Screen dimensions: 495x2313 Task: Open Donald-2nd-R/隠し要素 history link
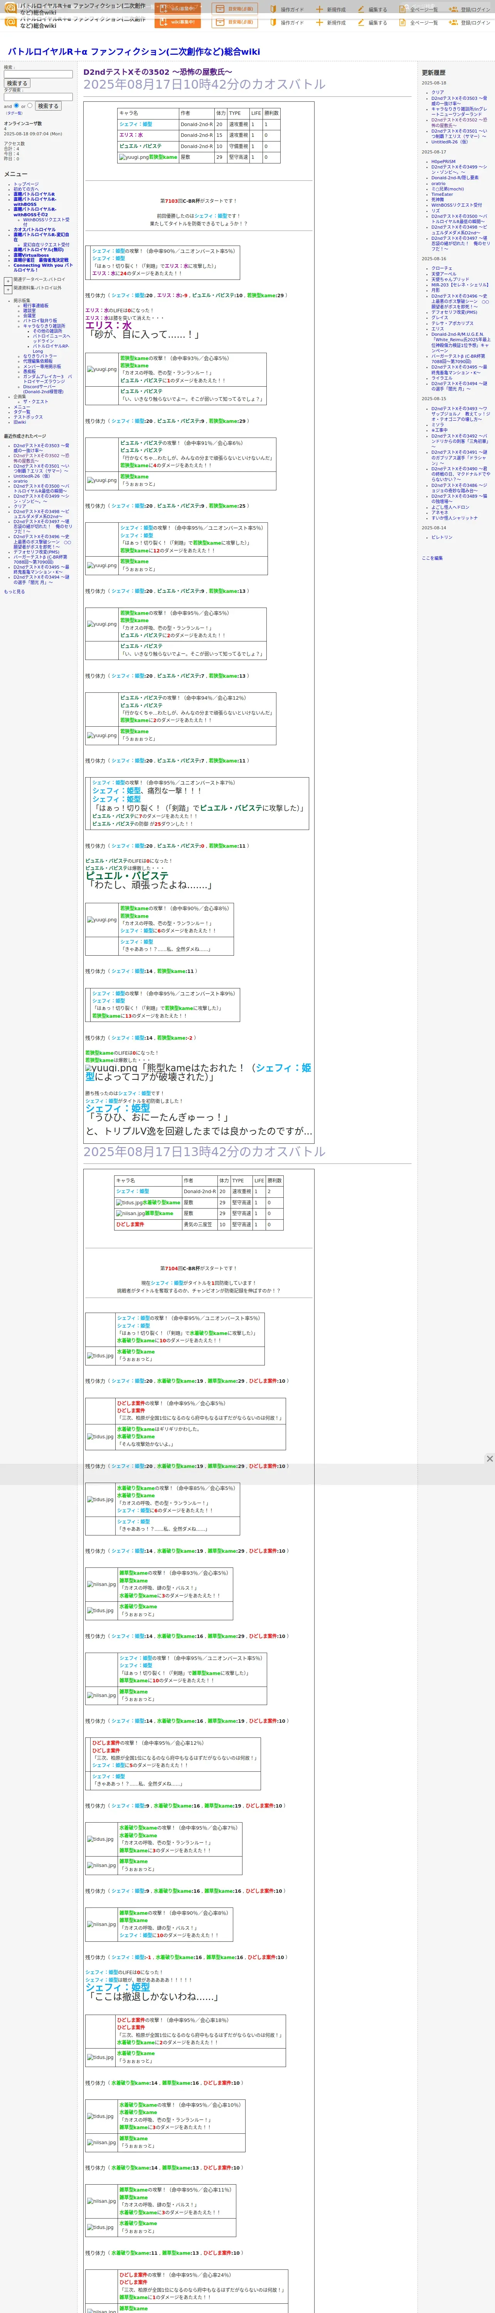pos(455,178)
